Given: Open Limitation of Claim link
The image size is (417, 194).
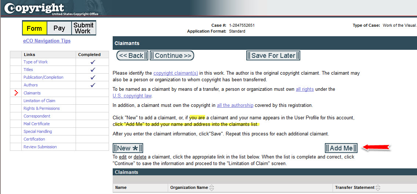Looking at the screenshot, I should [39, 101].
